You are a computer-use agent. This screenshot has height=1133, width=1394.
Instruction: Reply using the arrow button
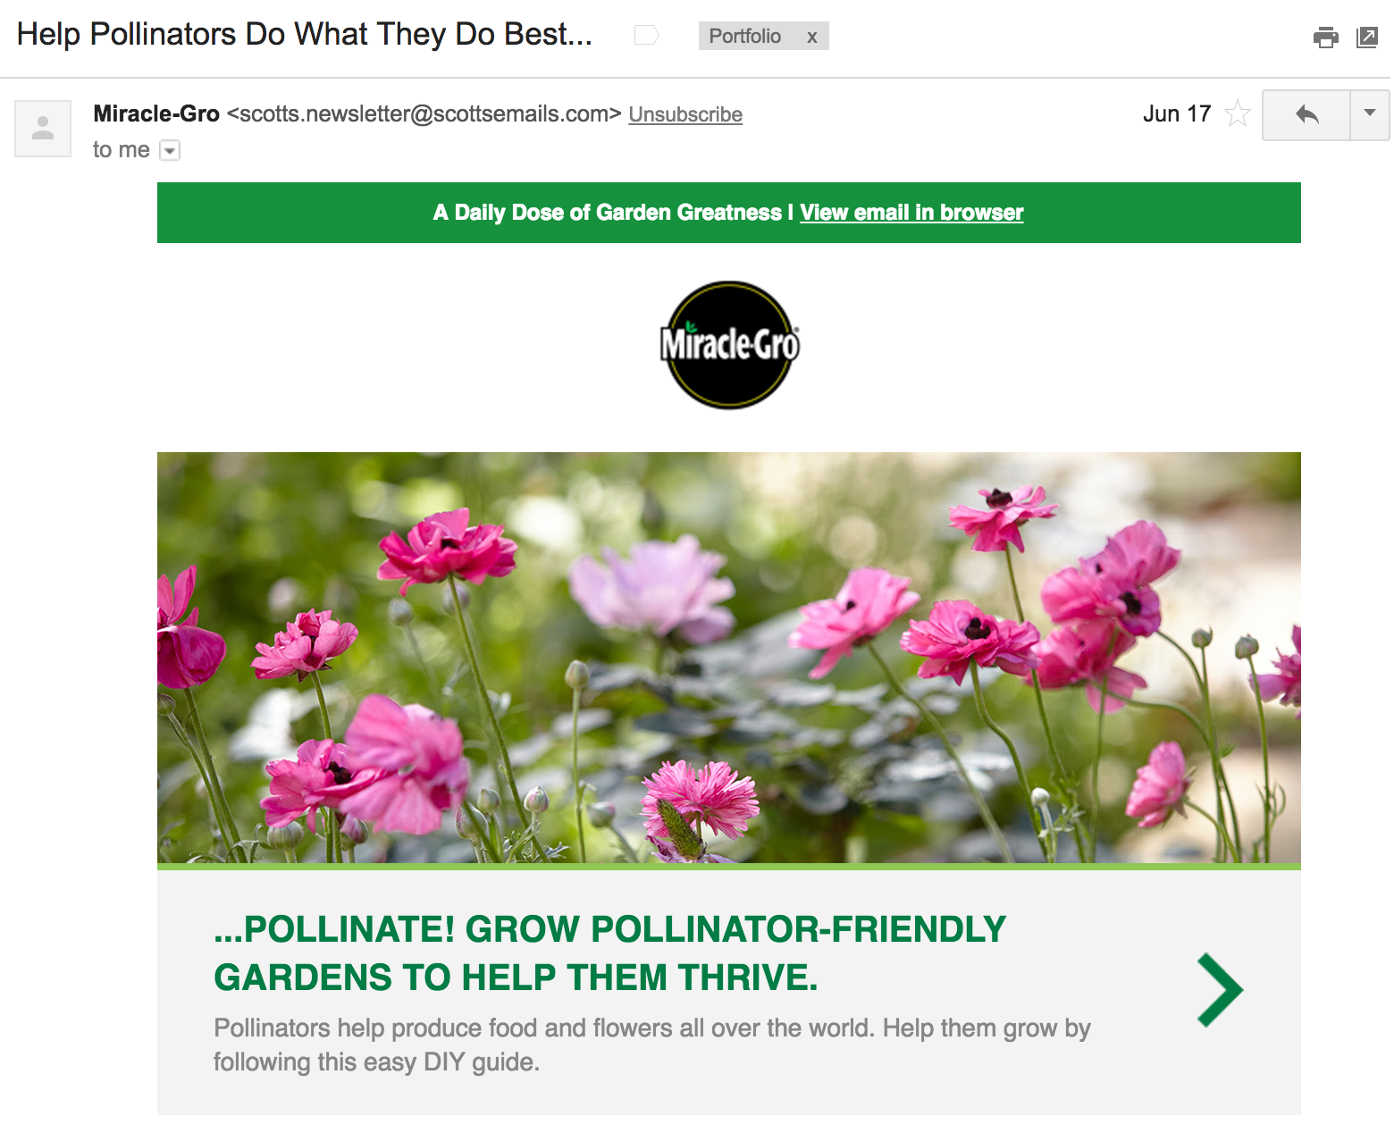[1306, 114]
